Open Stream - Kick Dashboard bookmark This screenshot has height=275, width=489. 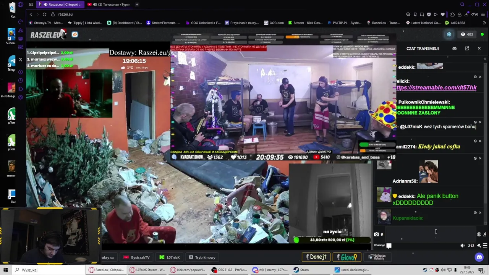(x=305, y=23)
